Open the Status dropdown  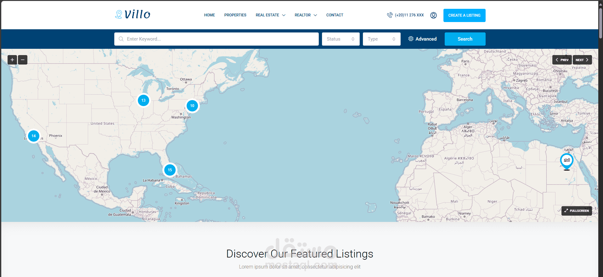coord(341,39)
